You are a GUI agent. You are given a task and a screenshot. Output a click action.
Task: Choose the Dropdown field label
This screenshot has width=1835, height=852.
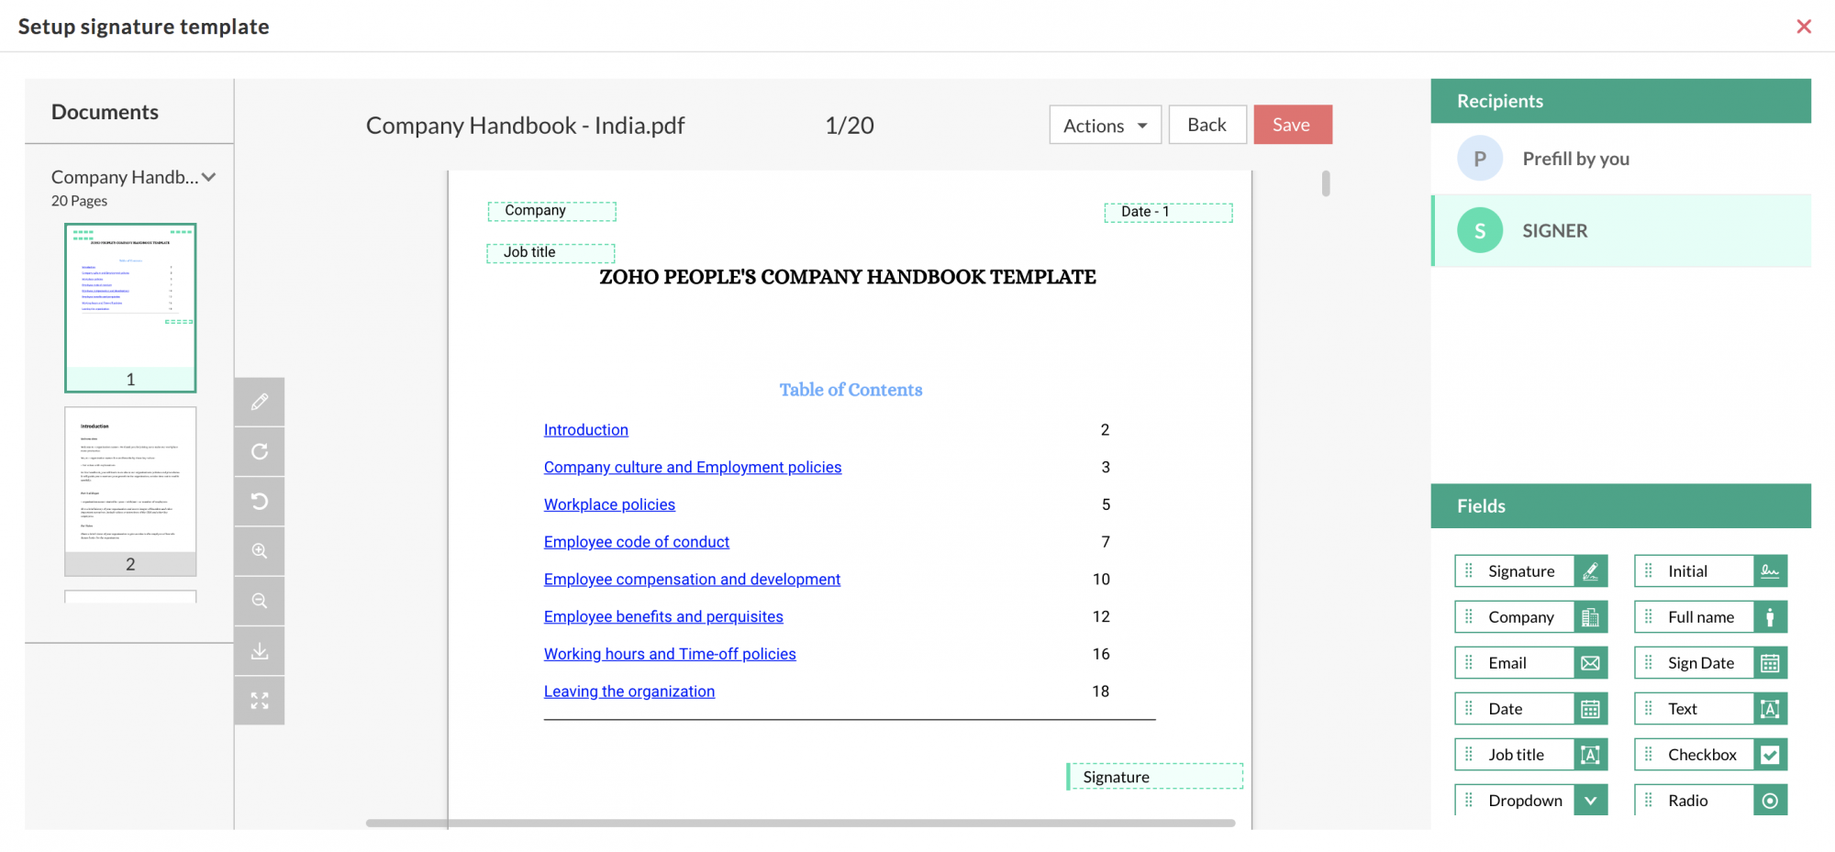click(1525, 801)
